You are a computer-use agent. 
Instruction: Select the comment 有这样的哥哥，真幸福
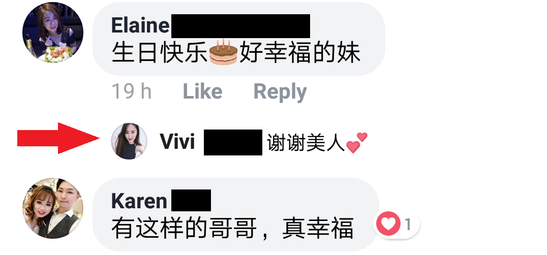[233, 228]
